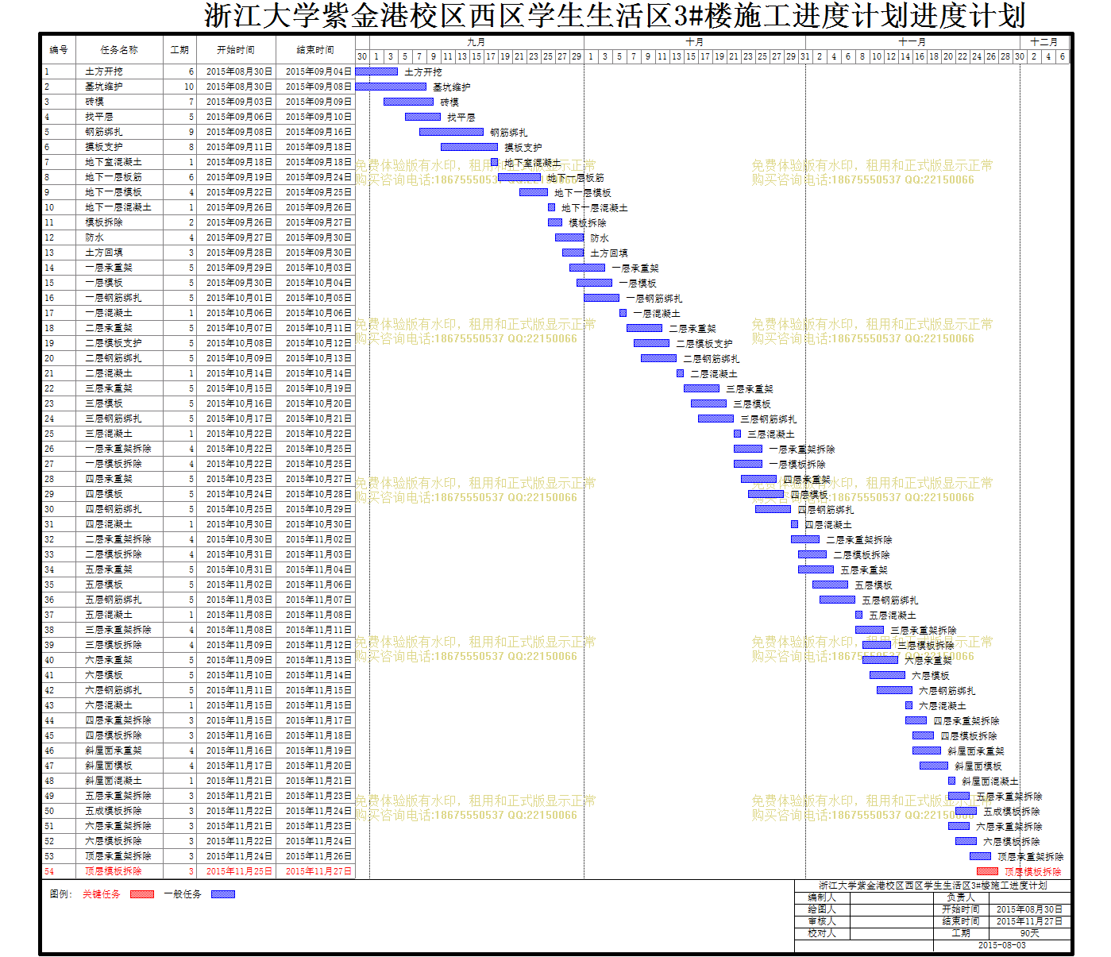
Task: Select the 斜屋面承重架 task name cell
Action: click(x=119, y=751)
